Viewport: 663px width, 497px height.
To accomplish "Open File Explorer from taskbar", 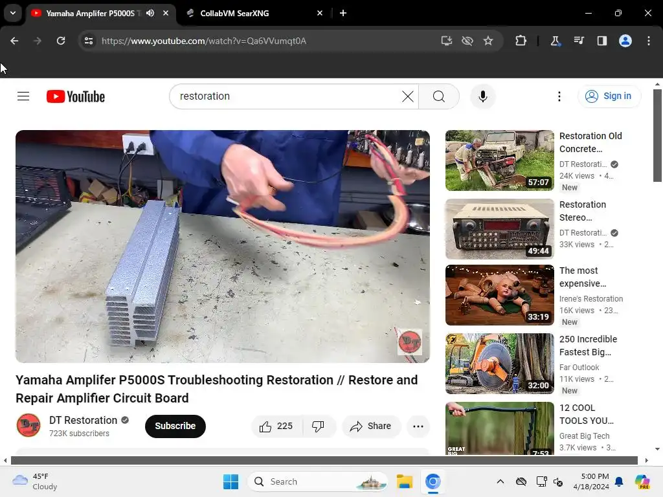I will point(404,481).
